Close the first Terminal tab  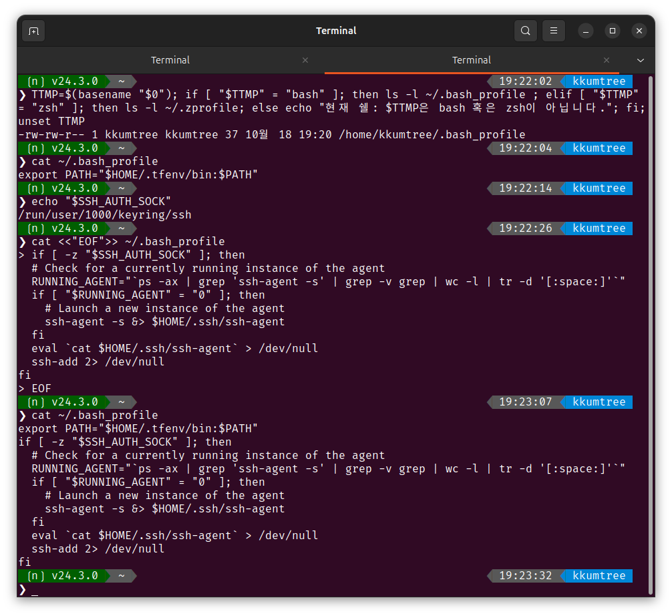[305, 60]
